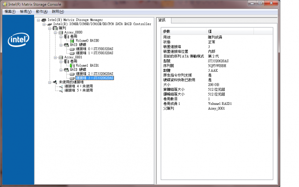Click the Array_0000 icon
This screenshot has height=187, width=299.
(x=61, y=33)
